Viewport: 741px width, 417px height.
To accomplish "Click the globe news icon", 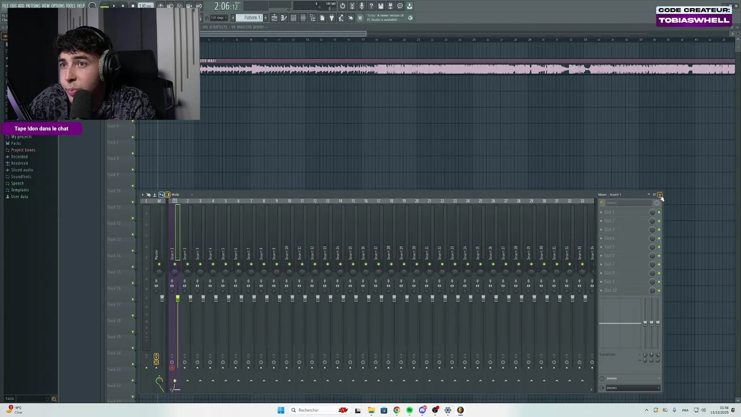I will [x=410, y=17].
